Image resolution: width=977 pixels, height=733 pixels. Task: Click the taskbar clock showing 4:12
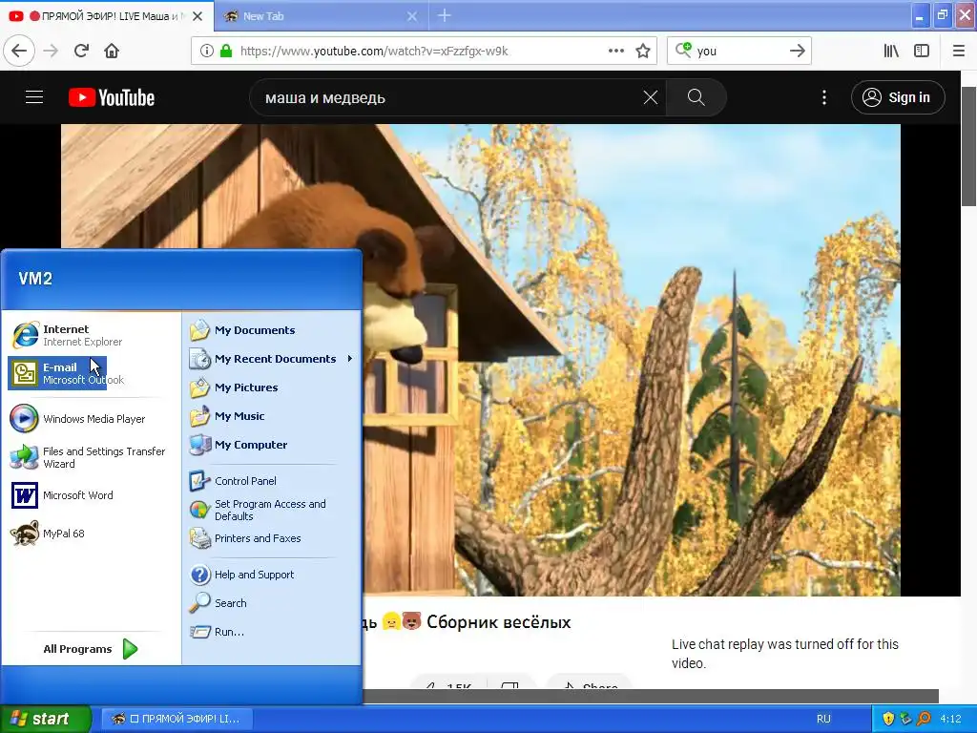tap(950, 719)
